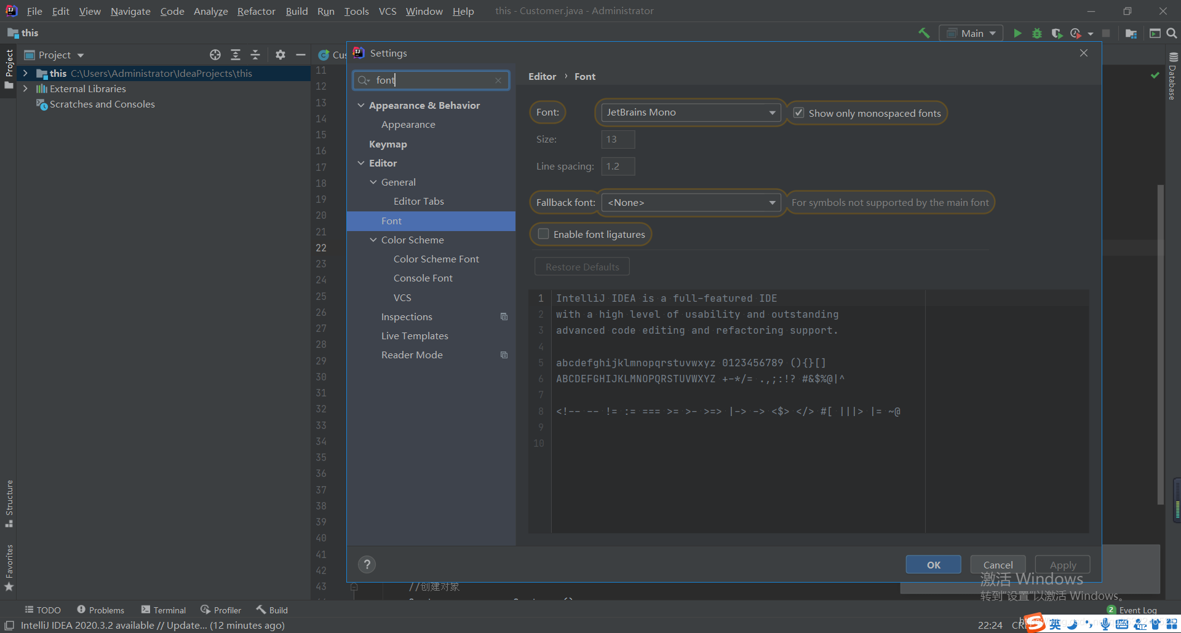
Task: Click the font Size input field
Action: [618, 140]
